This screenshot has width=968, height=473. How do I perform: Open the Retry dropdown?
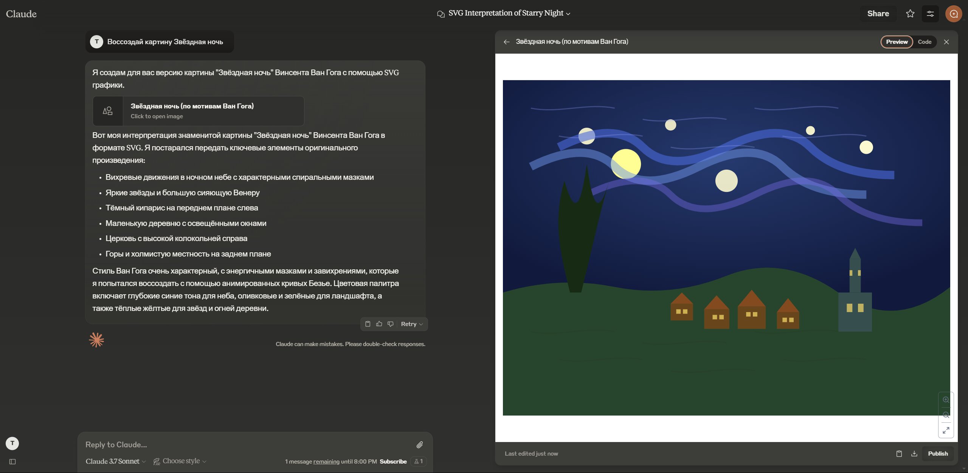(x=412, y=324)
